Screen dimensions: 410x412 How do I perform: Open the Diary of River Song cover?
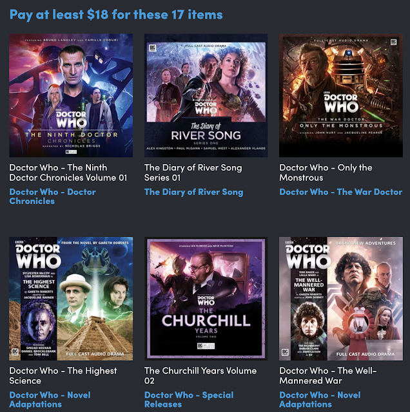(x=206, y=95)
